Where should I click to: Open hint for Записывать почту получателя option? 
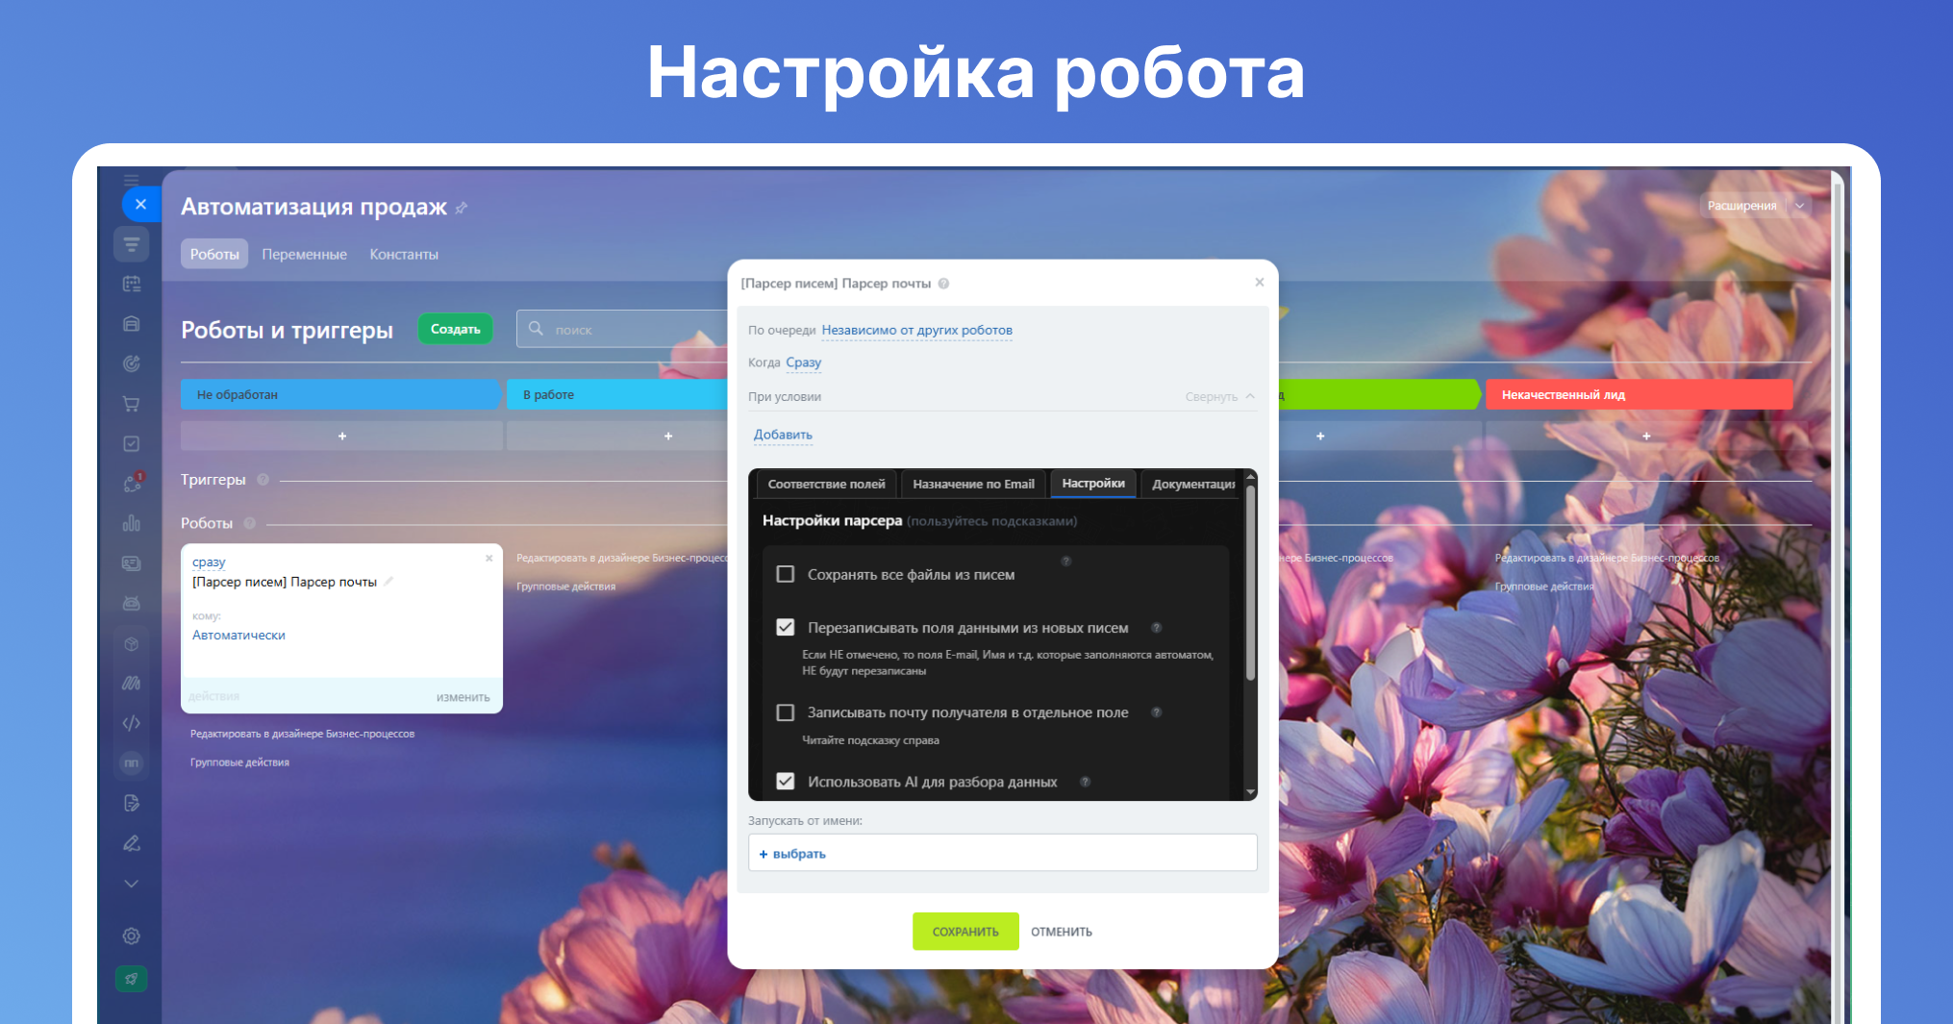pyautogui.click(x=1157, y=712)
